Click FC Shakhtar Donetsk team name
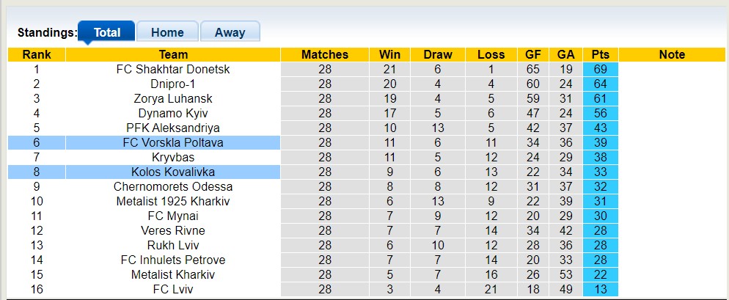Screen dimensions: 729x300 (x=173, y=69)
